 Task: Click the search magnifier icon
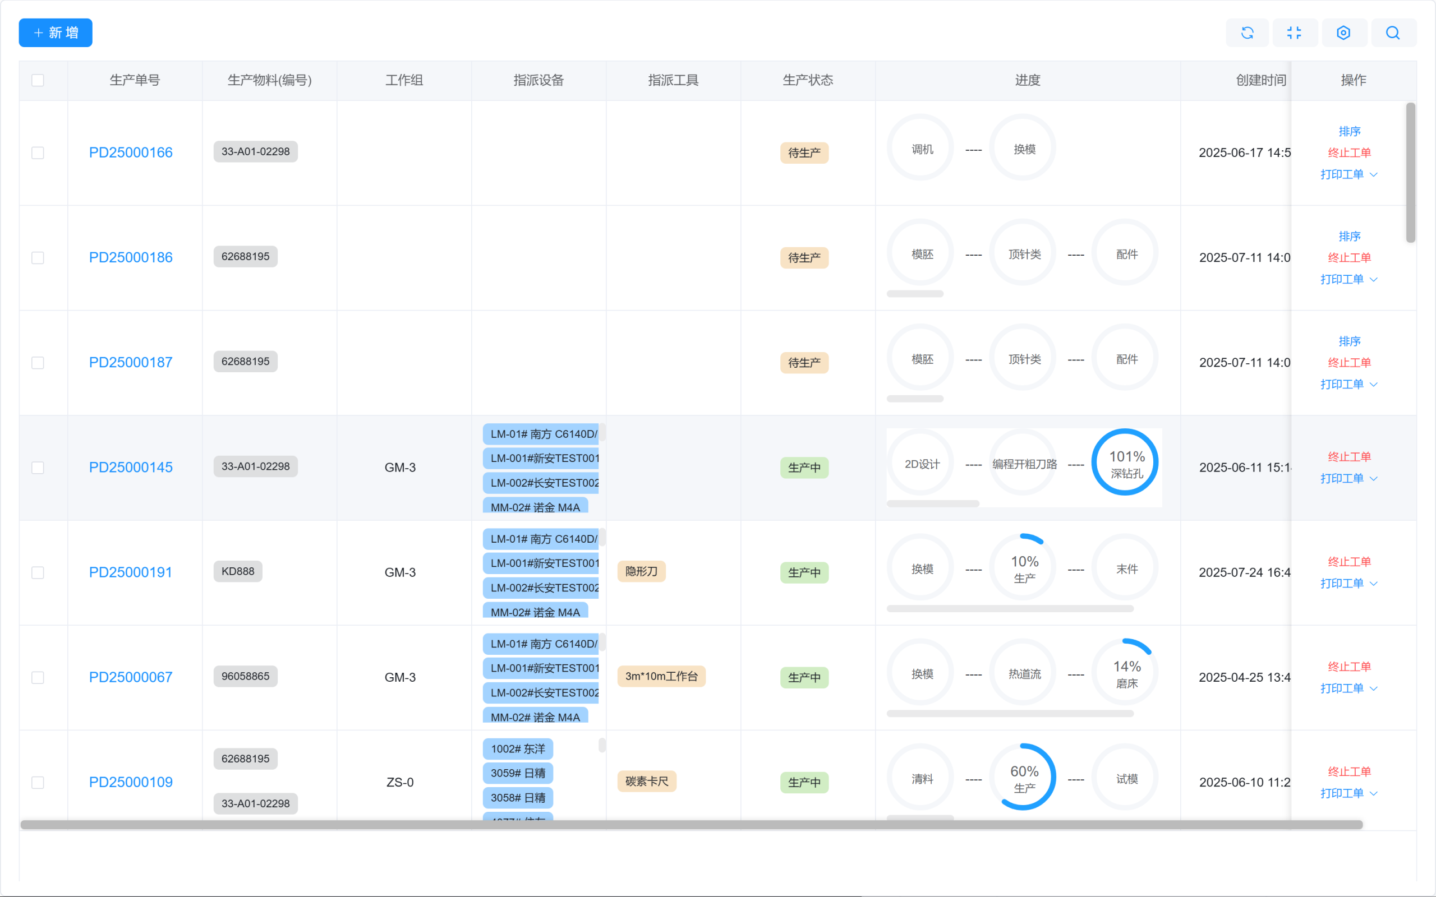1393,33
